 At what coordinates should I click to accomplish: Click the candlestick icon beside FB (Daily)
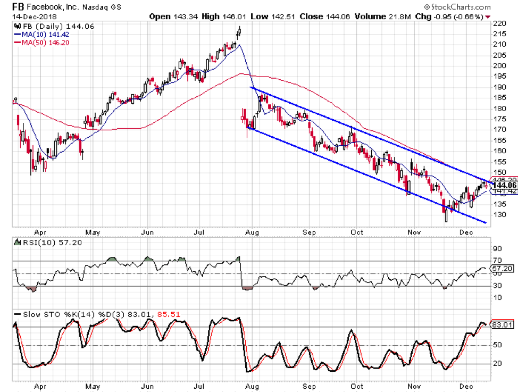click(x=17, y=26)
